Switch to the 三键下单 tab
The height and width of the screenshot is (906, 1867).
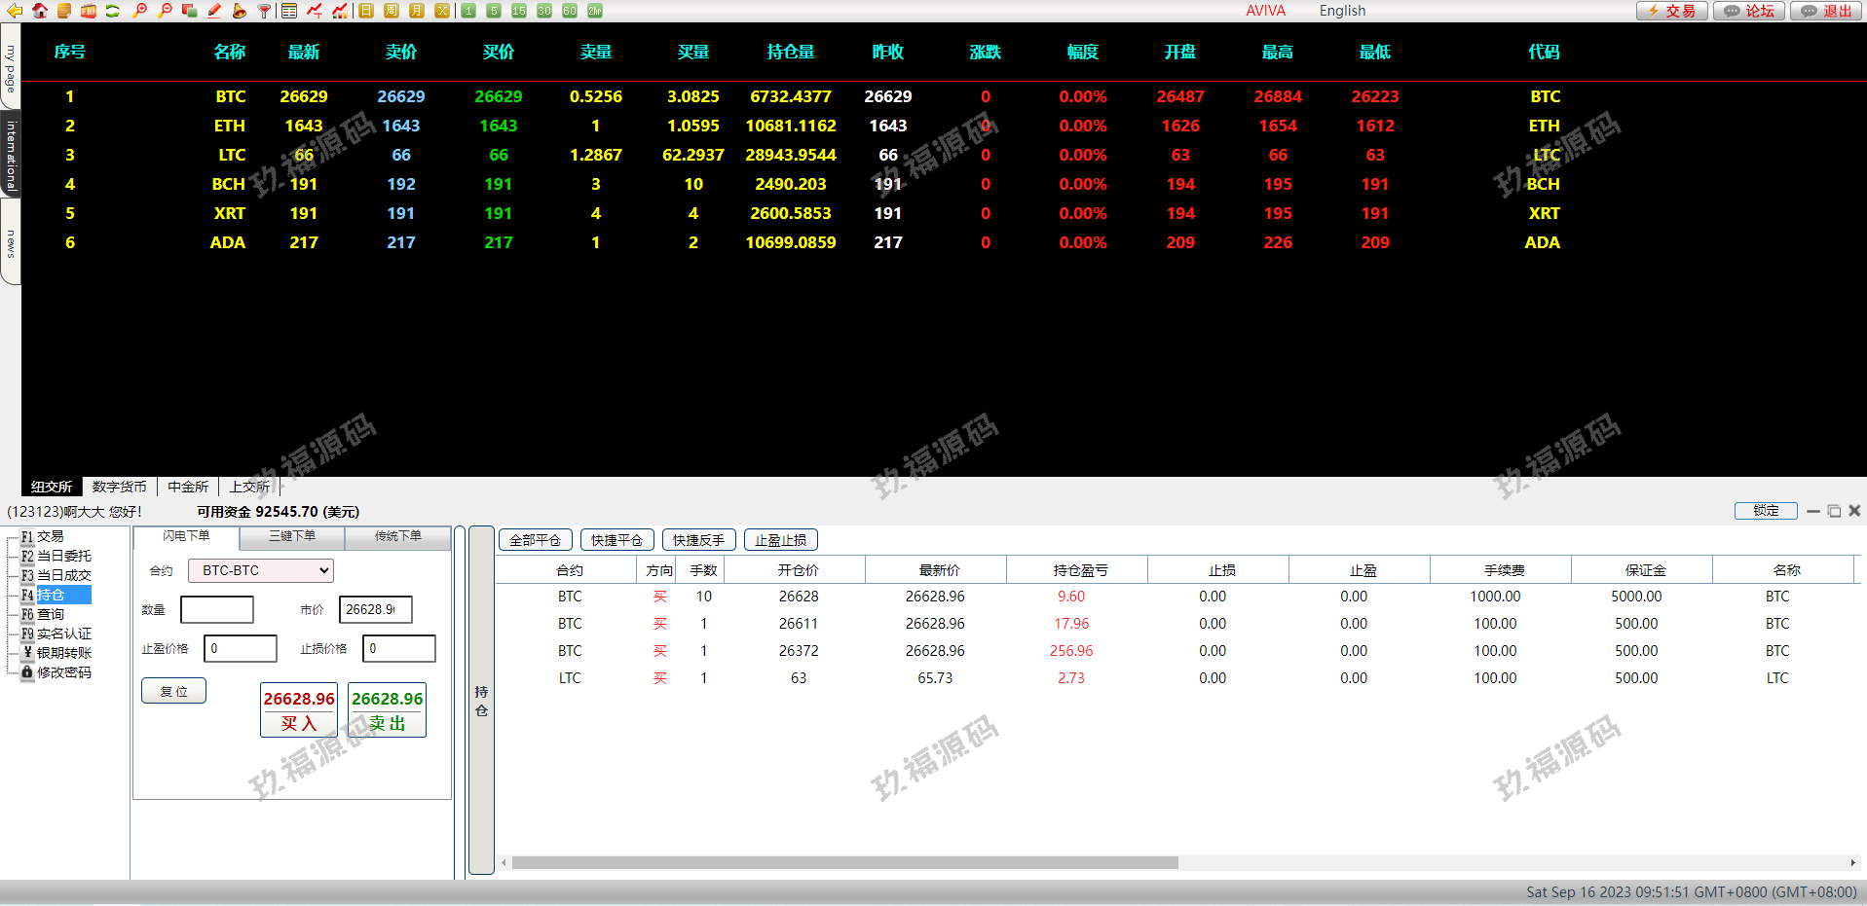pyautogui.click(x=292, y=536)
